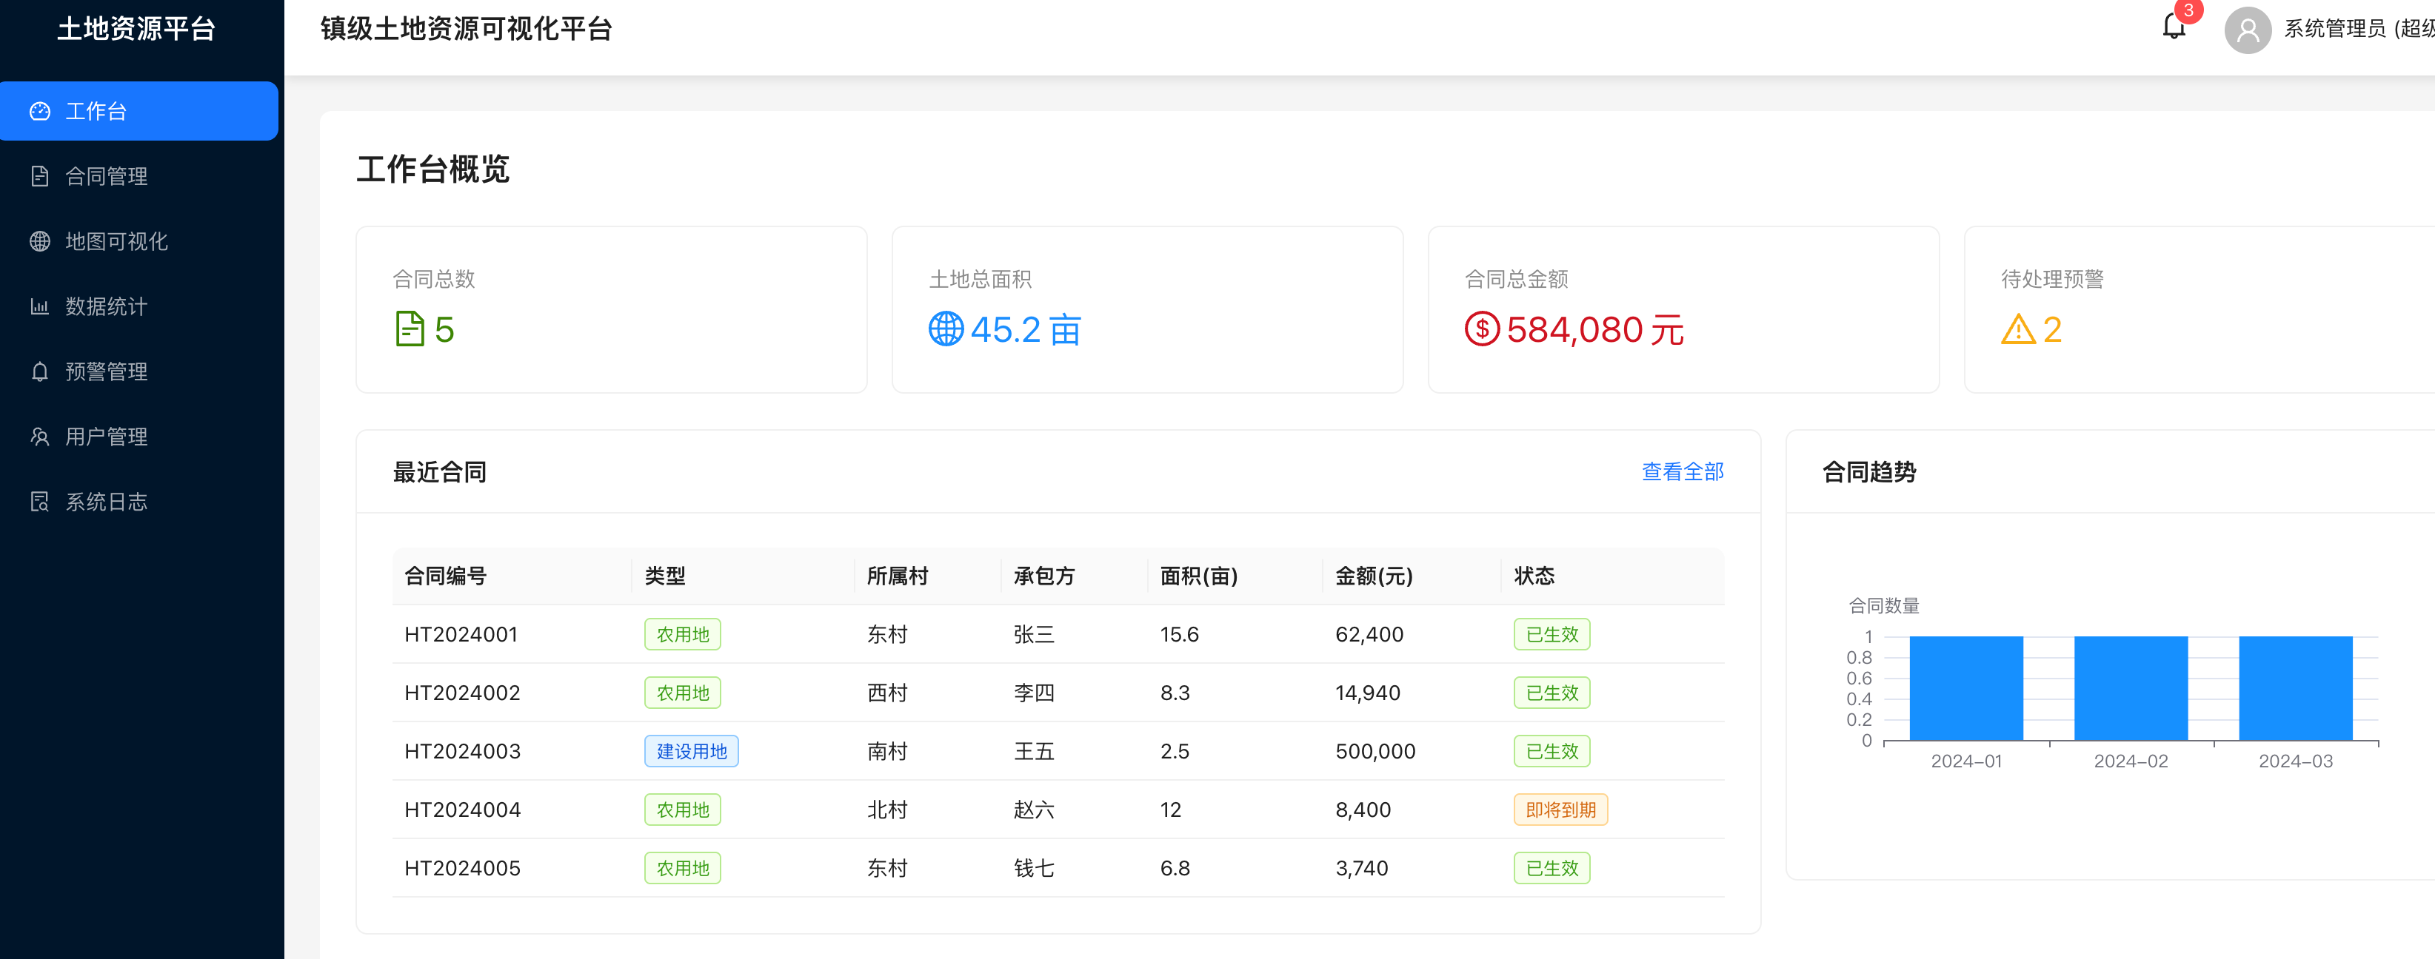The height and width of the screenshot is (959, 2435).
Task: Select contract row HT2024001
Action: [x=461, y=634]
